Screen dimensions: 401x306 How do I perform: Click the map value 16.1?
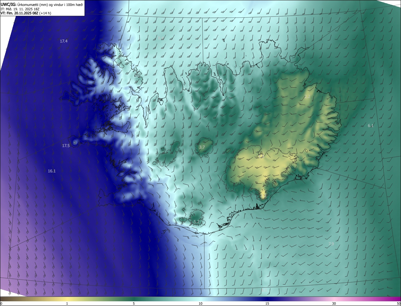(52, 171)
